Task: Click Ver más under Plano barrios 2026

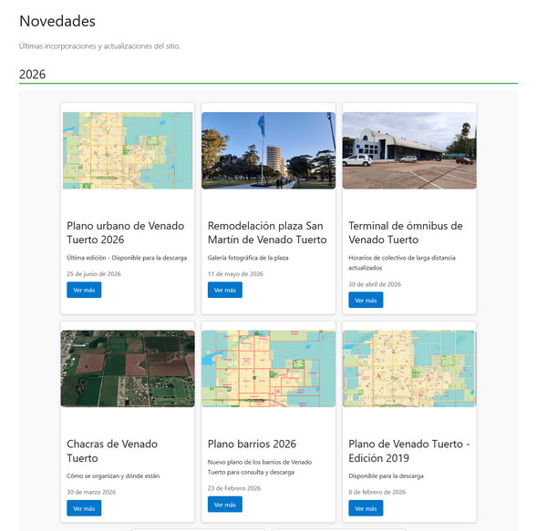Action: tap(225, 505)
